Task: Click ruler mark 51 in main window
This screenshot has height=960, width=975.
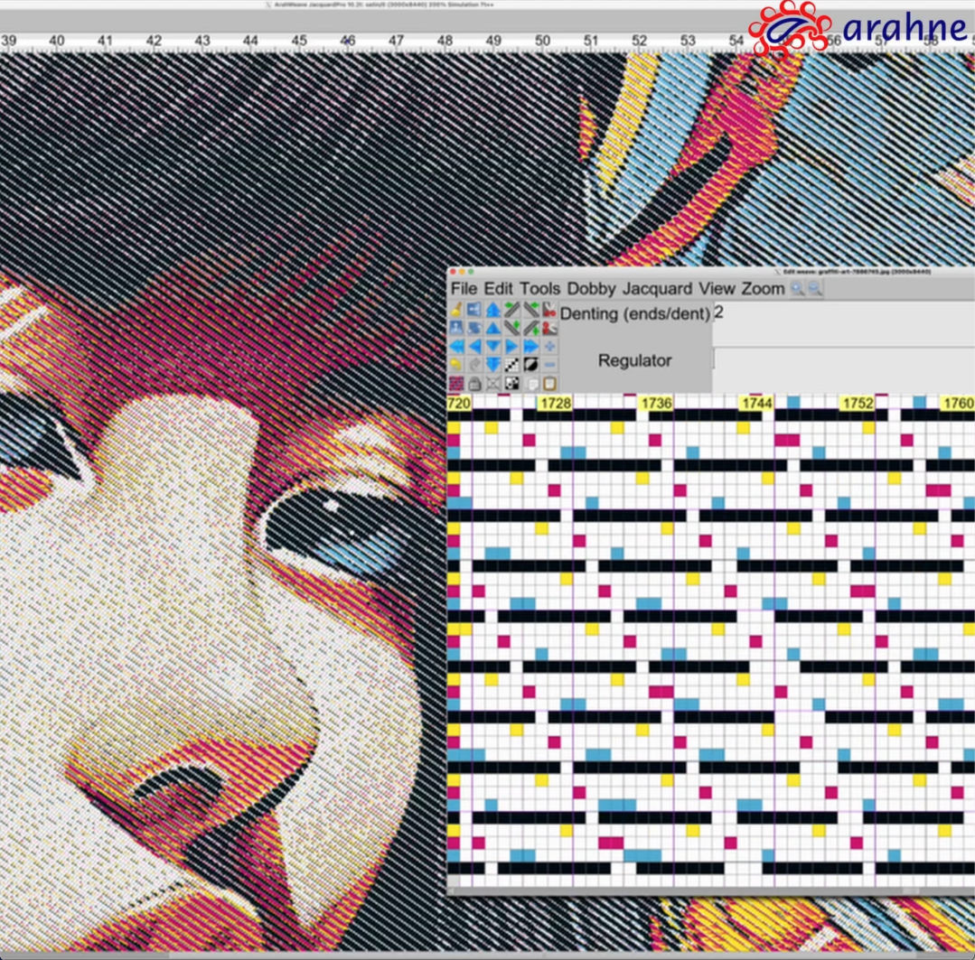Action: (x=591, y=41)
